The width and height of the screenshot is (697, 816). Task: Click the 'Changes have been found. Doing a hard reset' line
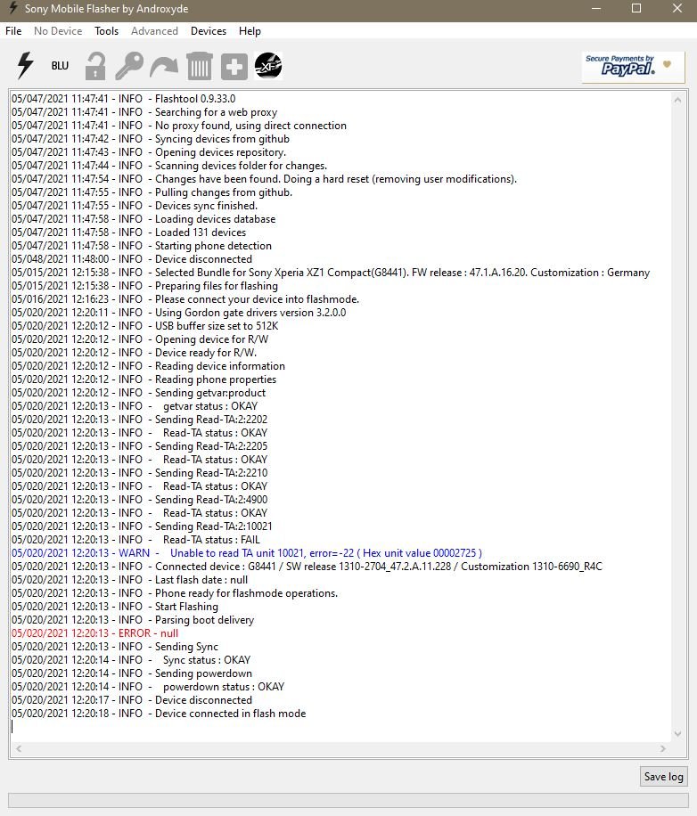[x=264, y=179]
